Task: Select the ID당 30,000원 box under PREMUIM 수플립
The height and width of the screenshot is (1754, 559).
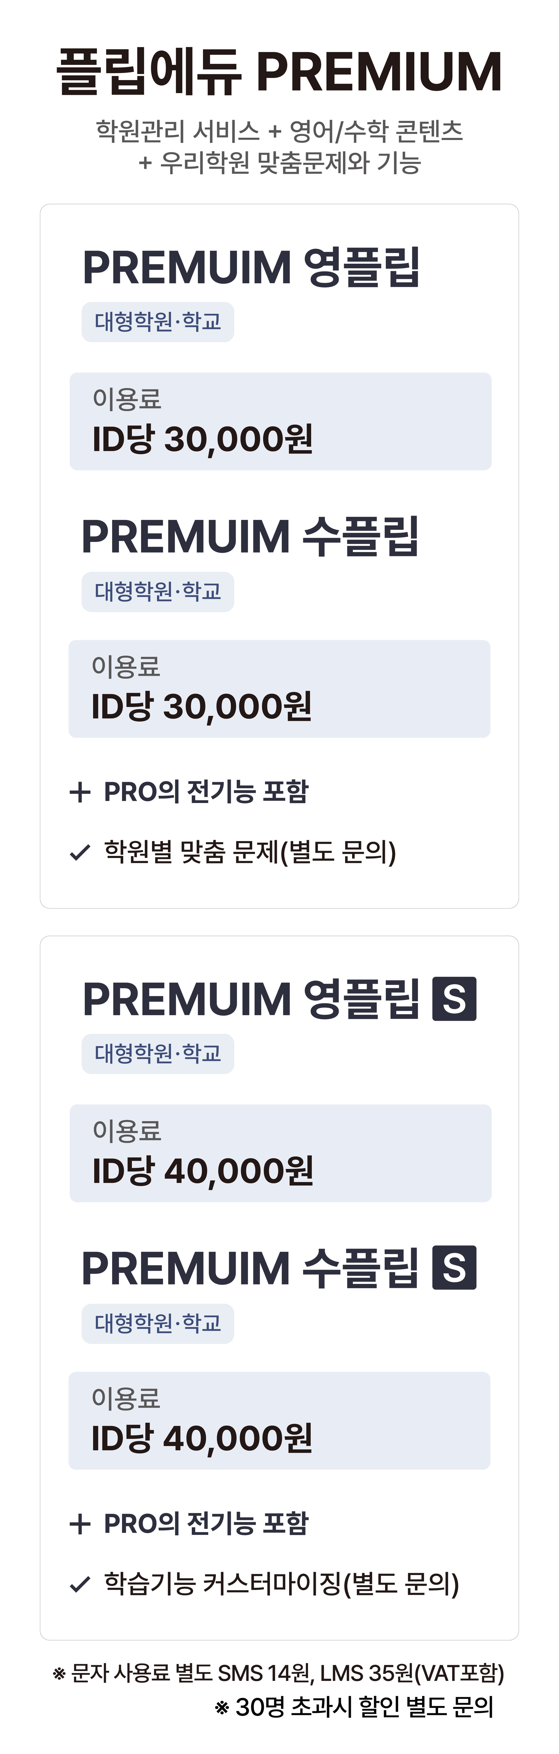Action: pyautogui.click(x=279, y=688)
